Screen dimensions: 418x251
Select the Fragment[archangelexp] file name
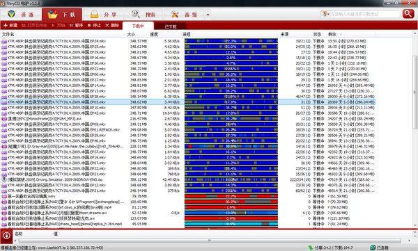tap(65, 202)
